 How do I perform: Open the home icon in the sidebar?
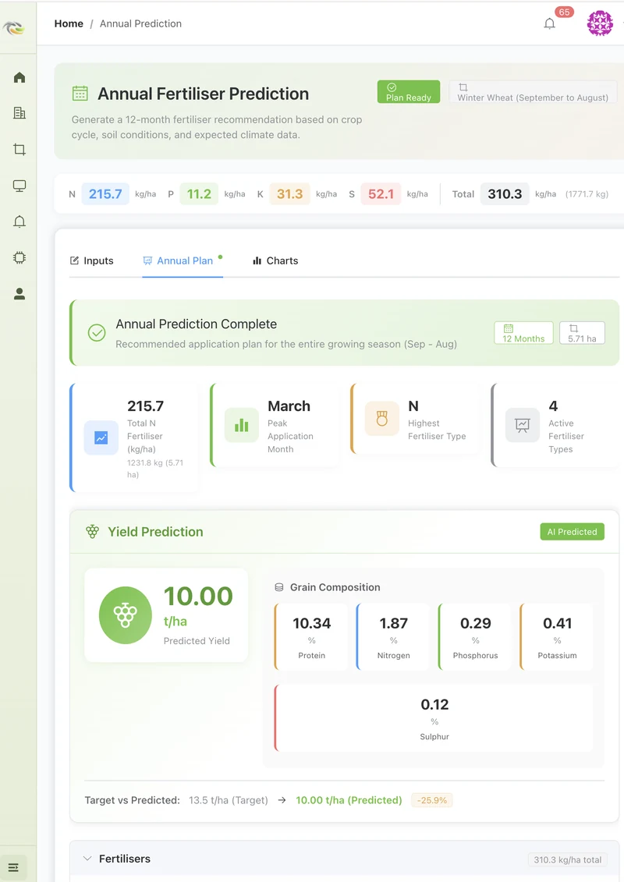19,77
